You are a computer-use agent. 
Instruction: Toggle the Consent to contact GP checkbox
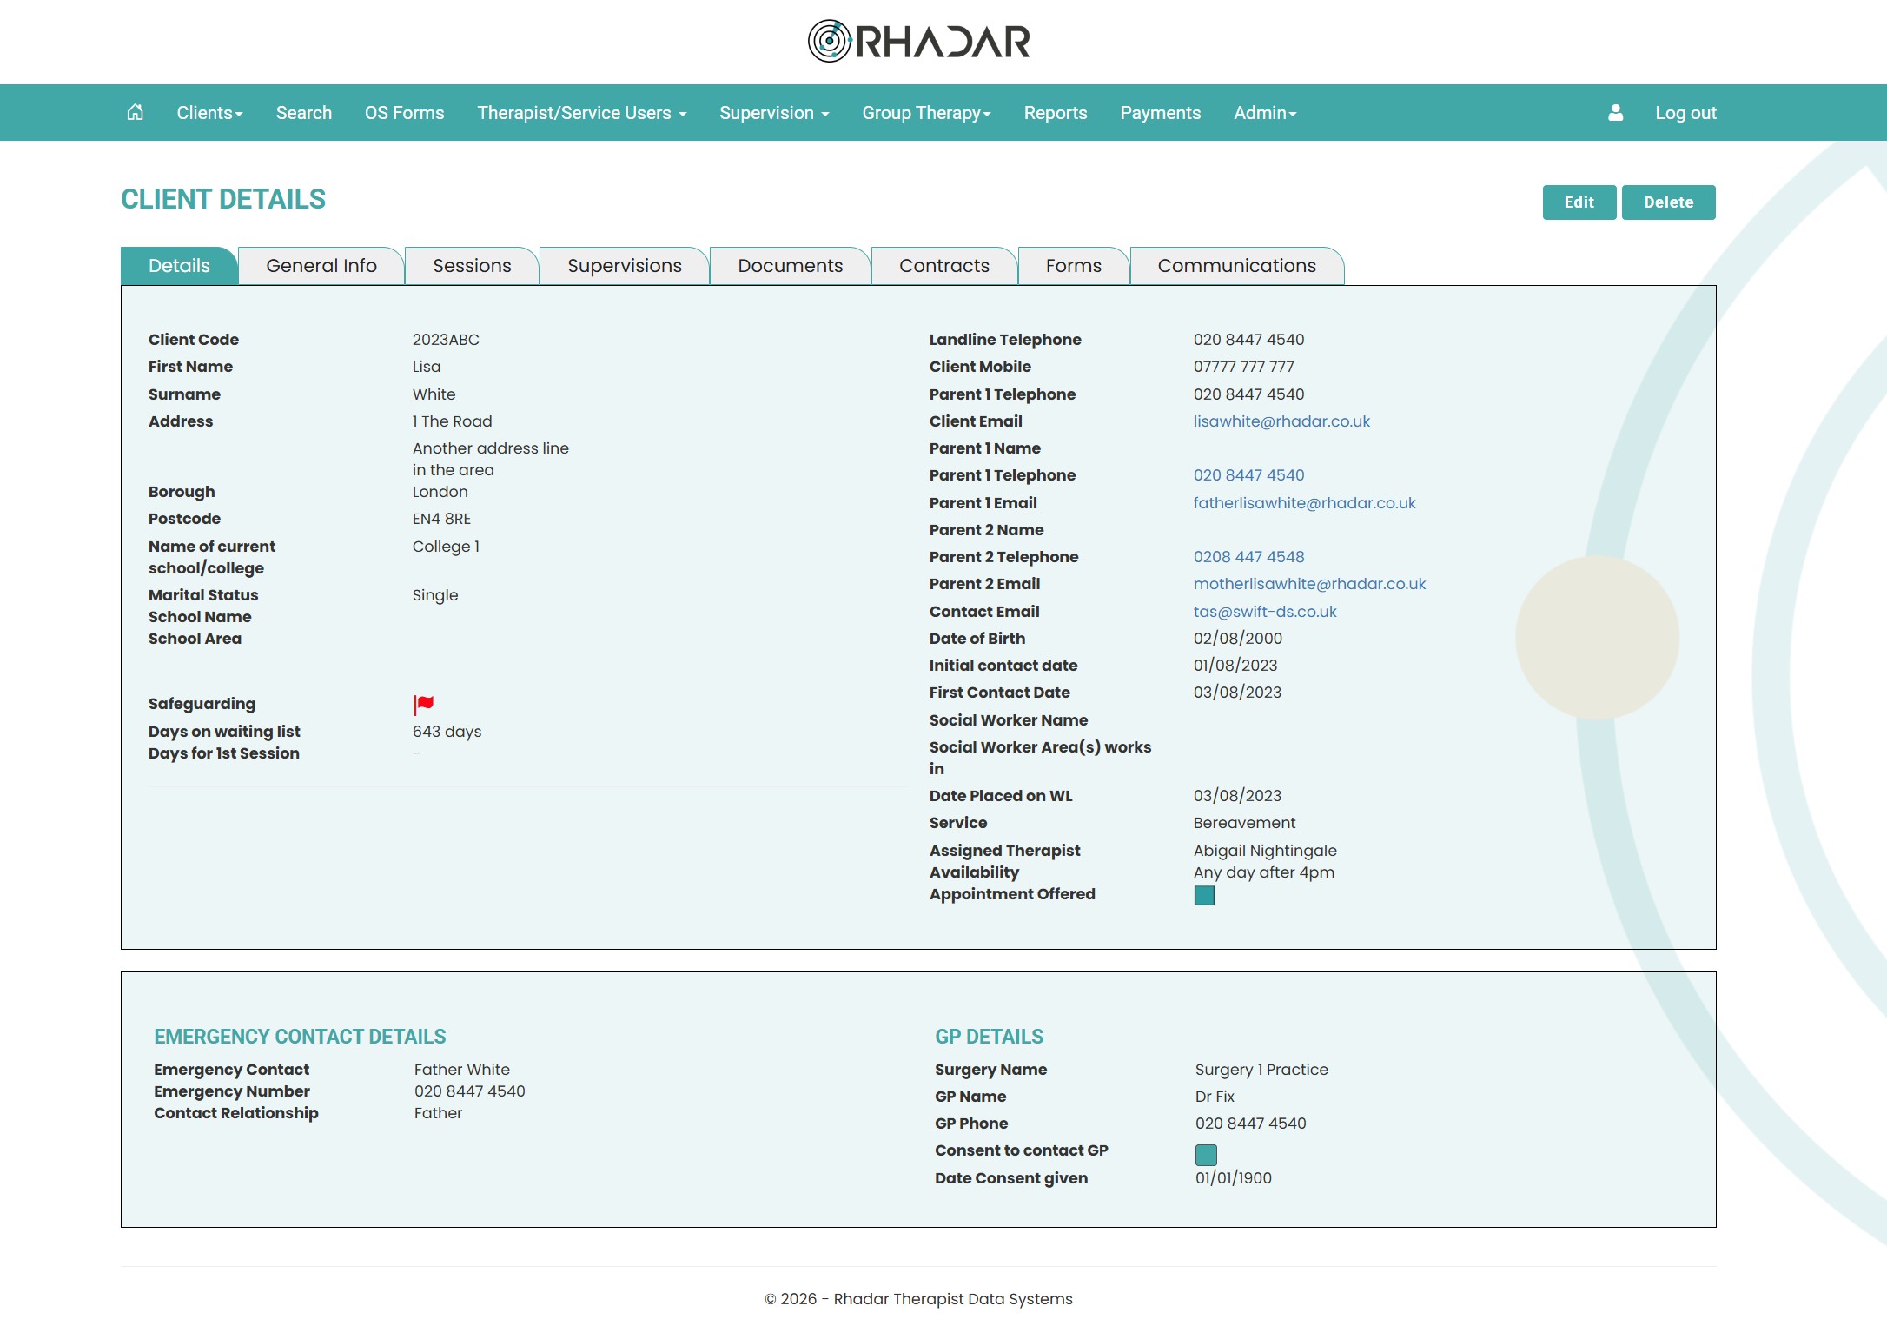click(1206, 1154)
